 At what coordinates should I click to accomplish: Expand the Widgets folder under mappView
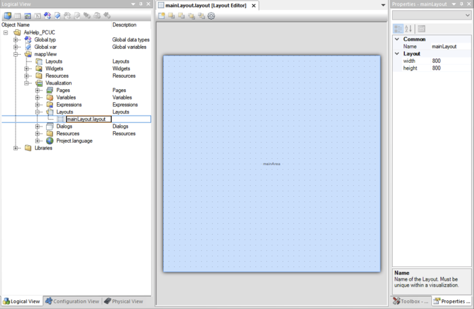coord(26,68)
